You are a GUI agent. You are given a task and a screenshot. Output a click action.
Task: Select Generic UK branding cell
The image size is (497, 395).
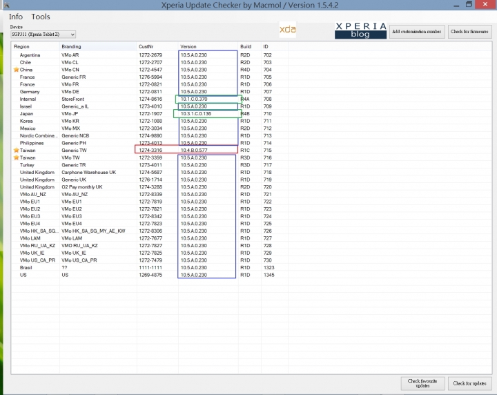click(x=74, y=180)
